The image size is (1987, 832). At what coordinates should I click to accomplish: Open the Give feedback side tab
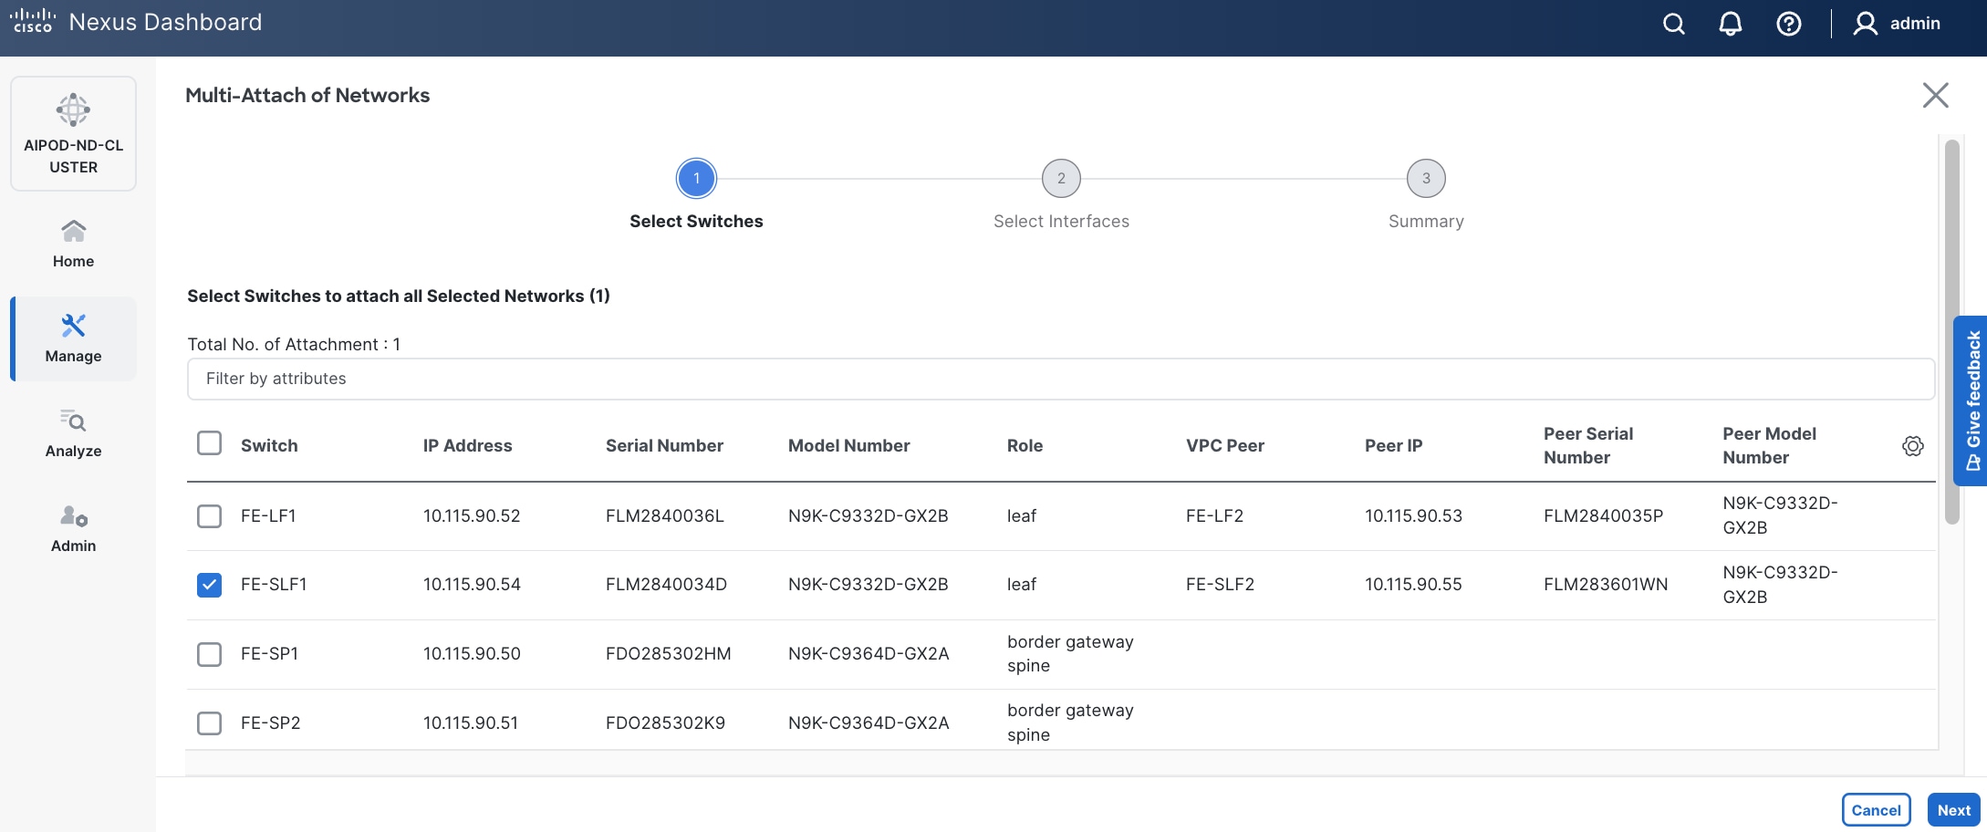click(x=1972, y=400)
